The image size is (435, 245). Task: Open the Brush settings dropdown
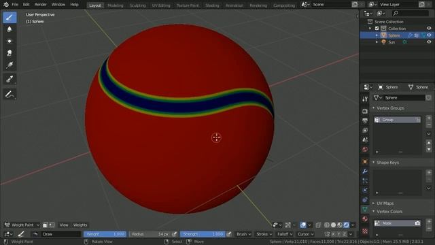click(243, 234)
